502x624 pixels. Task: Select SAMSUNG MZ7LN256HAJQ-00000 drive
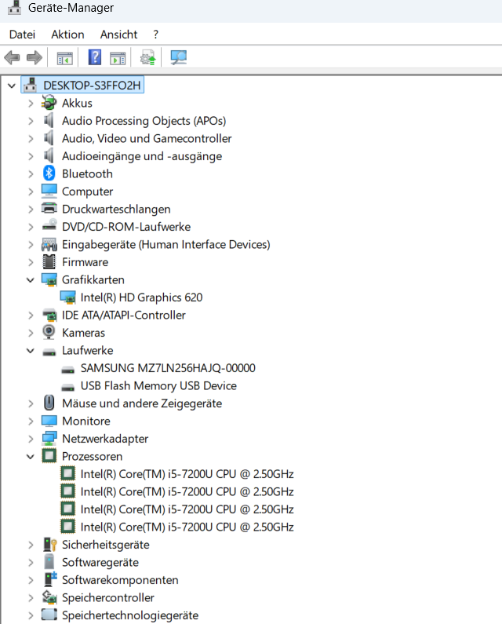pos(168,368)
